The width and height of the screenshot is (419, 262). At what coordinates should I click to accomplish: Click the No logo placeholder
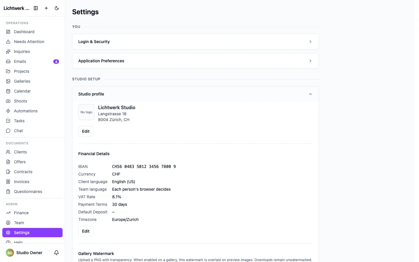86,112
